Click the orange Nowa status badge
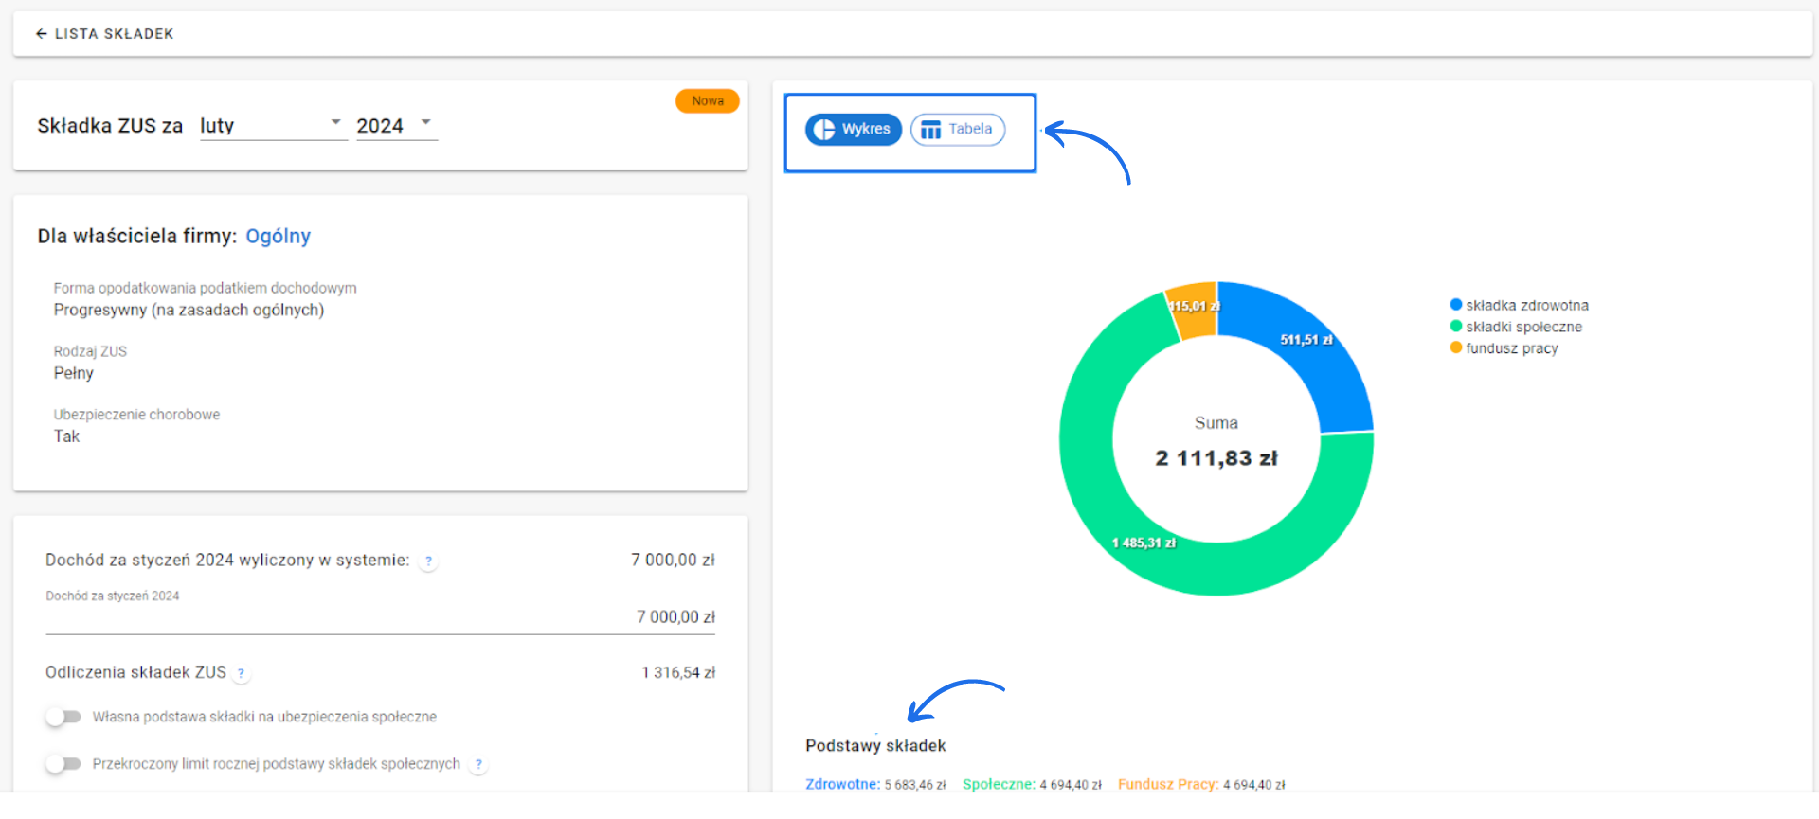Screen dimensions: 1819x819 click(707, 101)
